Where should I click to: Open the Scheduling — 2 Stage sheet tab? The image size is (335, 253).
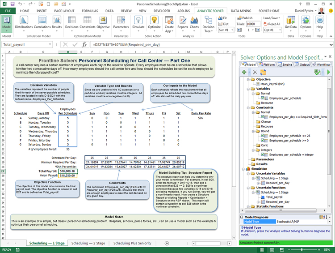88,243
